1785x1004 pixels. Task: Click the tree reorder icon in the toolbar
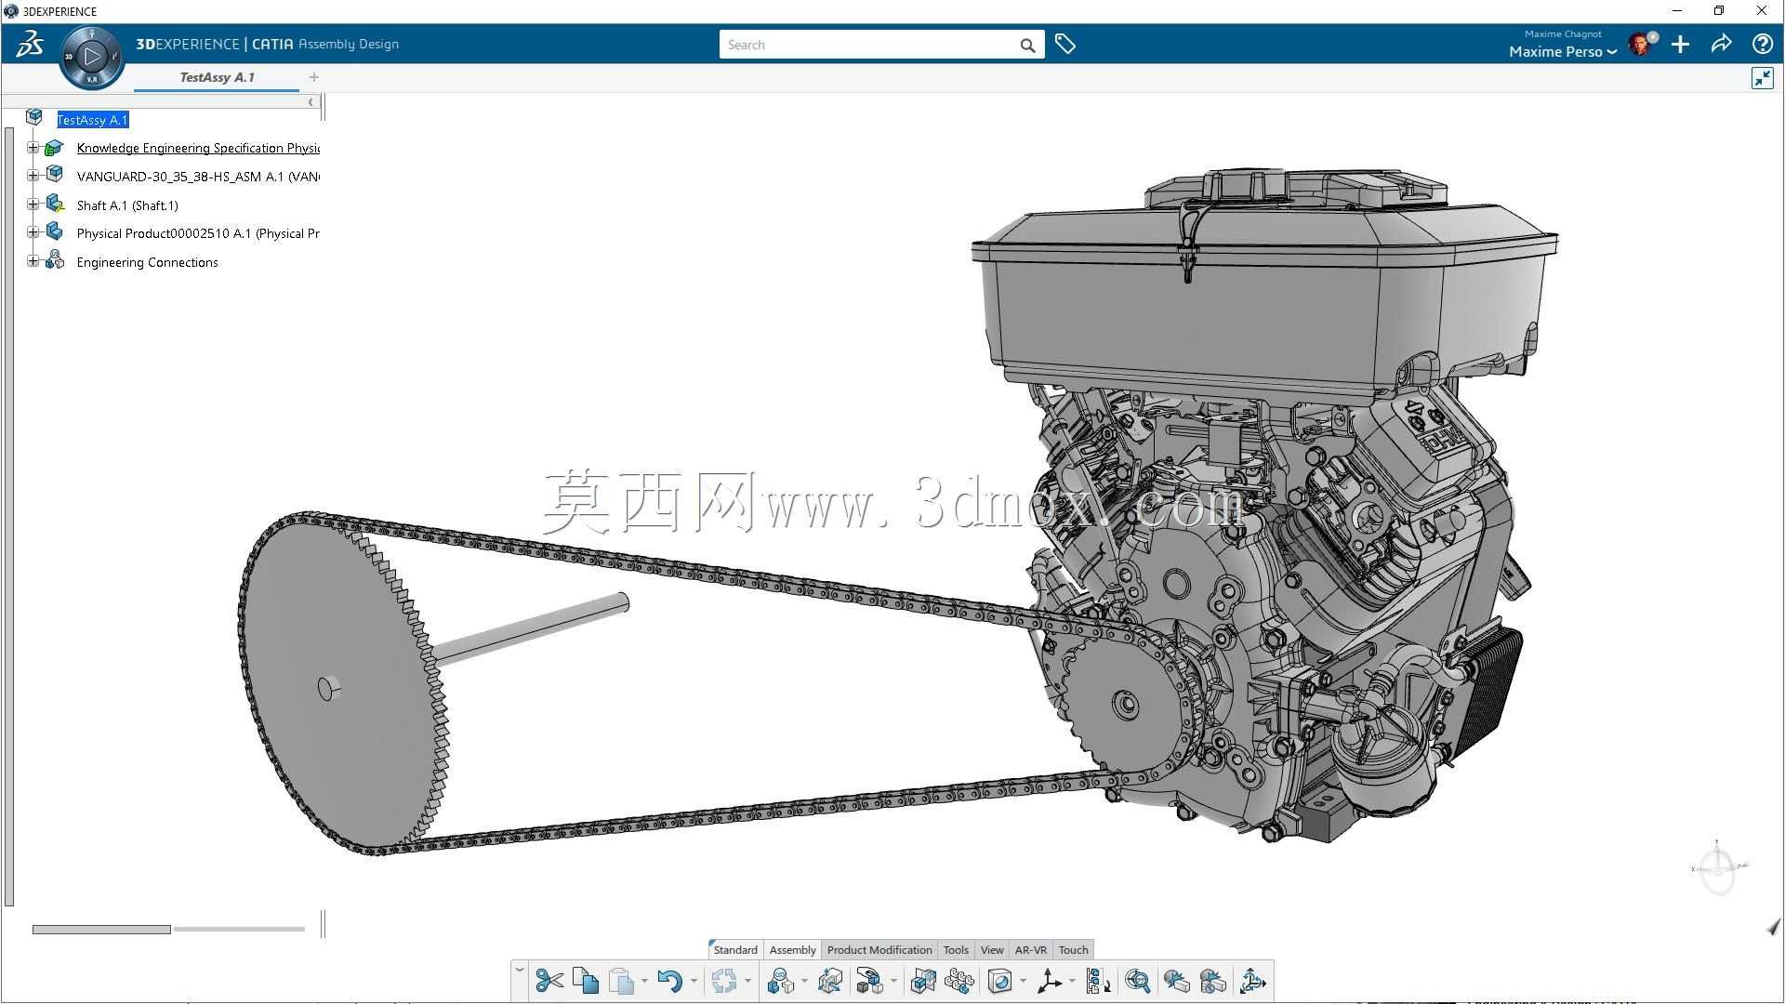pos(1098,981)
